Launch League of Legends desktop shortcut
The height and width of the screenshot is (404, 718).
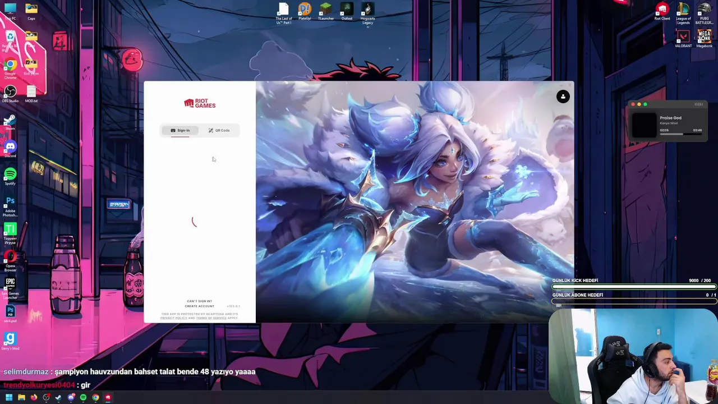683,13
